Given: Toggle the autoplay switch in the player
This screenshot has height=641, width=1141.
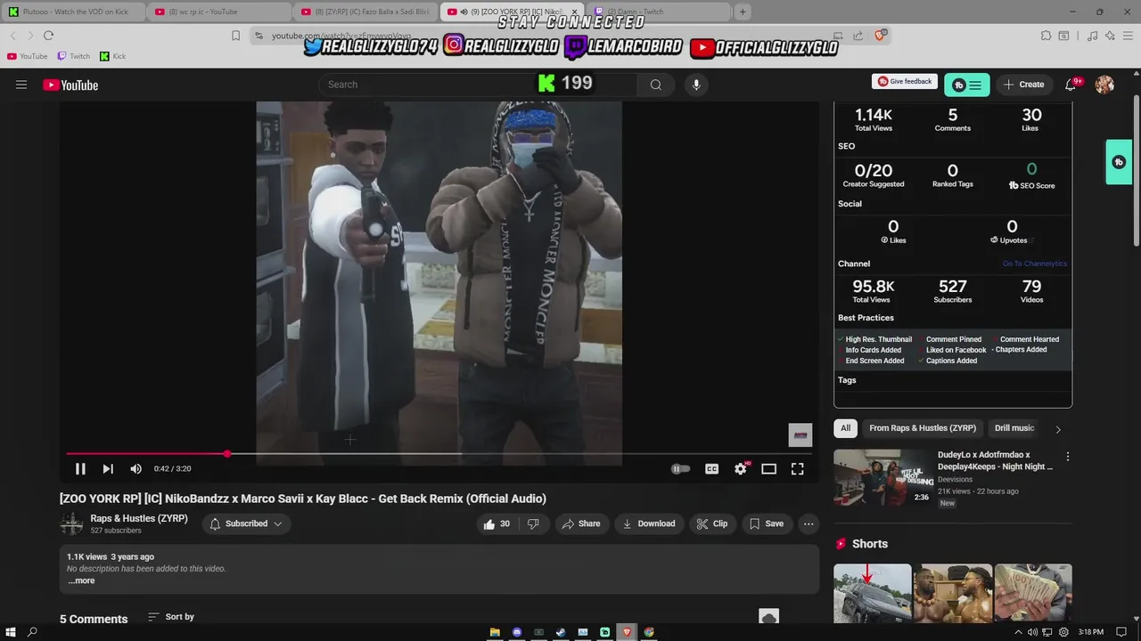Looking at the screenshot, I should [x=680, y=468].
